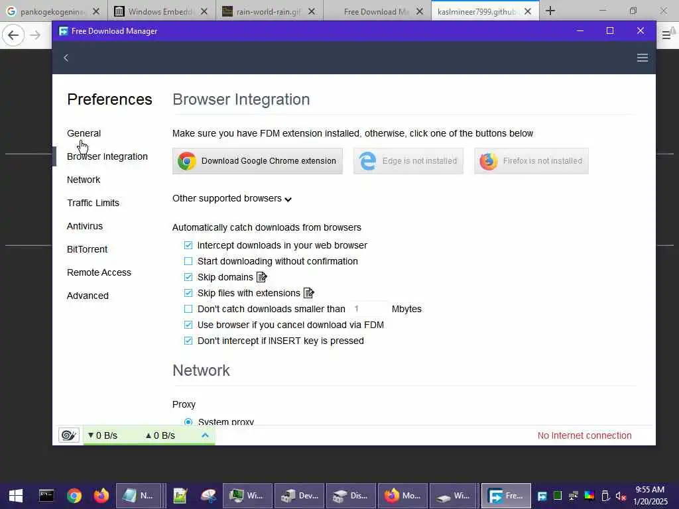Edit the Skip domains list icon
This screenshot has width=679, height=509.
[x=261, y=277]
